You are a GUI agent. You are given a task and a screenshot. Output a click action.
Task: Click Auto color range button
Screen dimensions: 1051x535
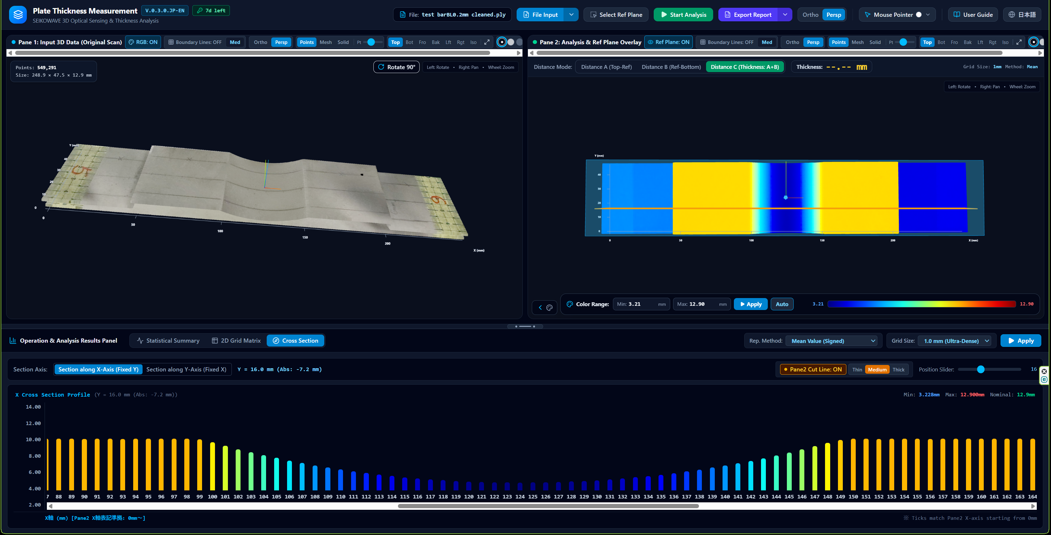coord(782,304)
